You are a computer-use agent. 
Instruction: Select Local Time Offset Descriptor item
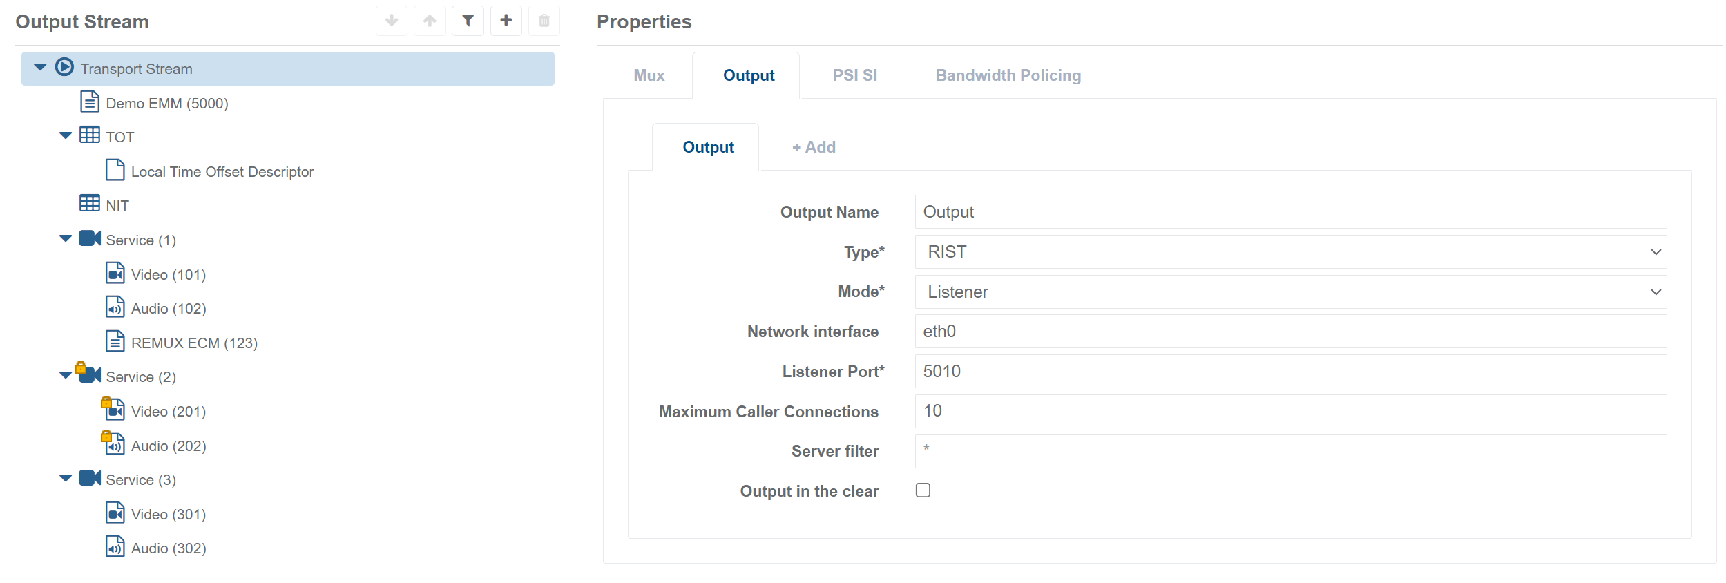coord(222,172)
